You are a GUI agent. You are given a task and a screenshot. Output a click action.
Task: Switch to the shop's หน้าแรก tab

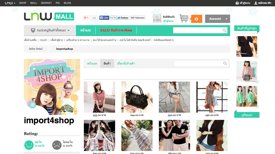92,63
